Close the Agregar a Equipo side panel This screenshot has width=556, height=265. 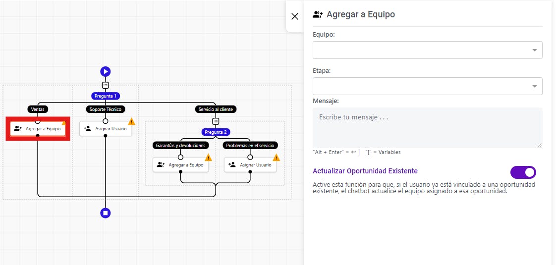295,16
